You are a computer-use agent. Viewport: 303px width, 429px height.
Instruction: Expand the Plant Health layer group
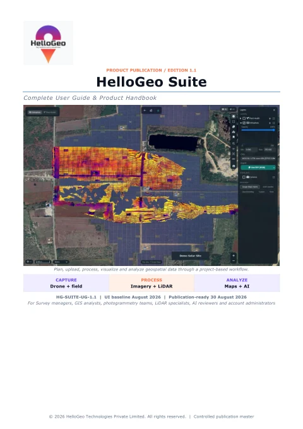point(241,119)
